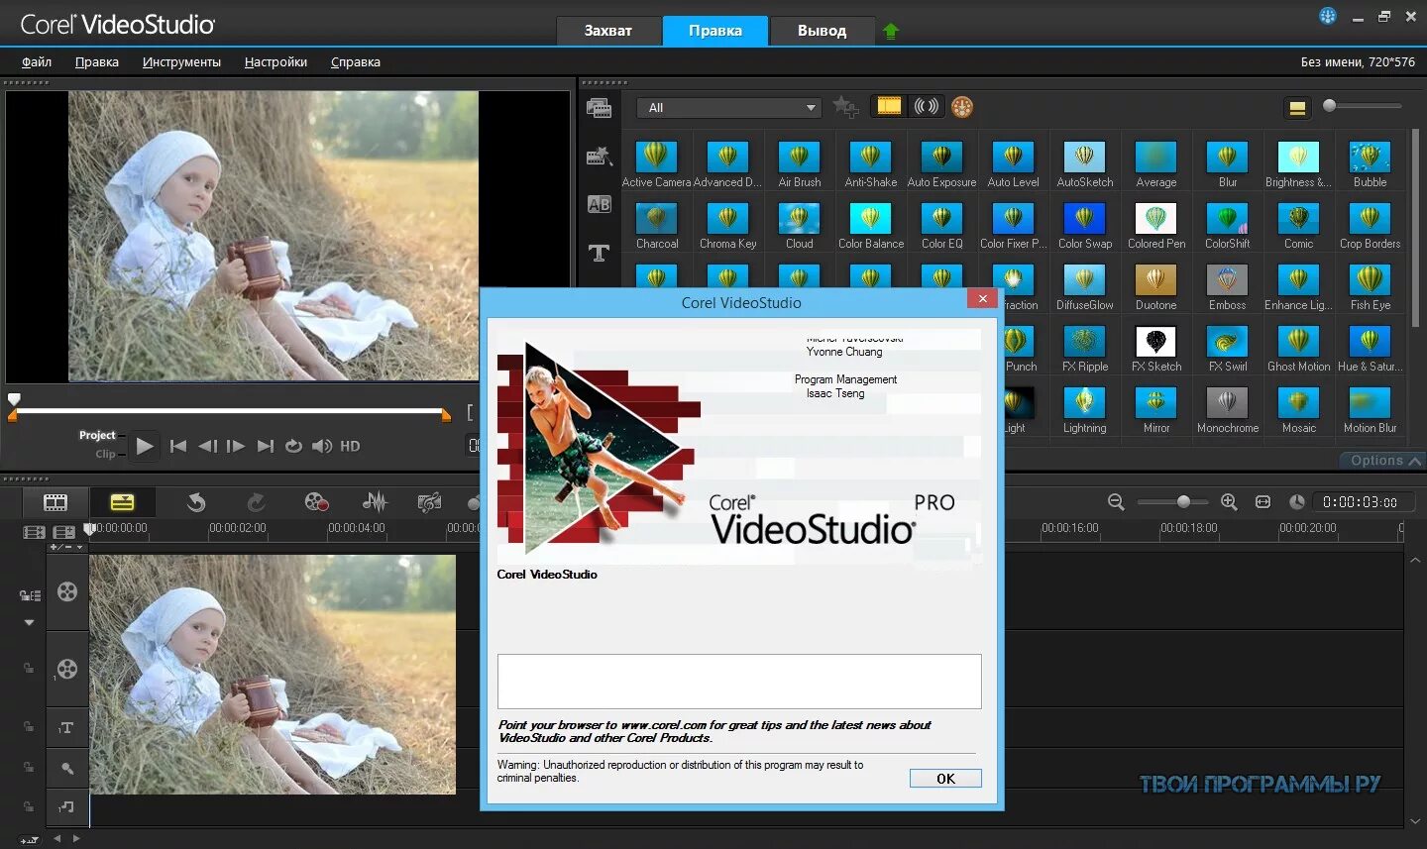Open the Title library T icon
The image size is (1427, 849).
point(599,253)
